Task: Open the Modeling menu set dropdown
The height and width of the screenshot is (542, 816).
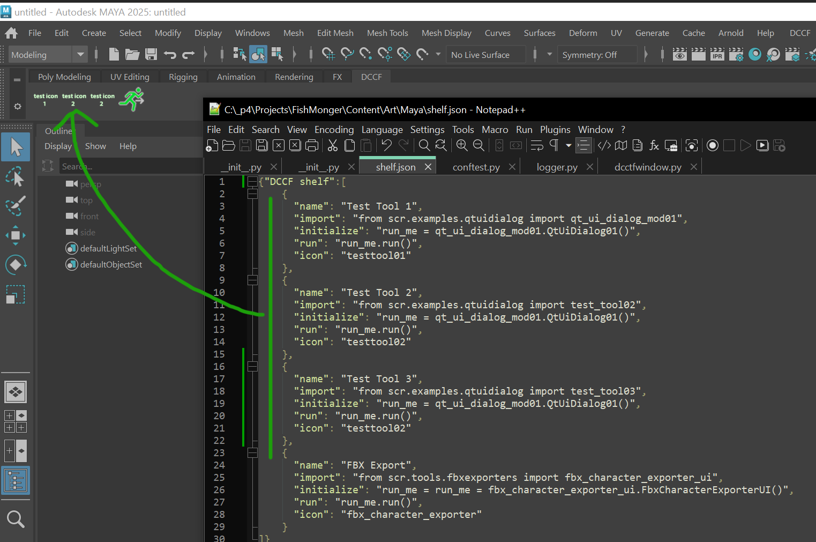Action: pyautogui.click(x=80, y=54)
